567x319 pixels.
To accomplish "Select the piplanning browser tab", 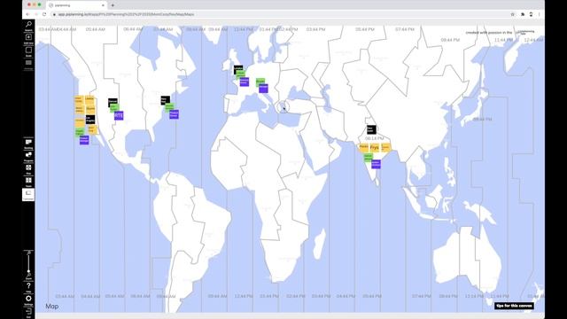I will point(77,5).
